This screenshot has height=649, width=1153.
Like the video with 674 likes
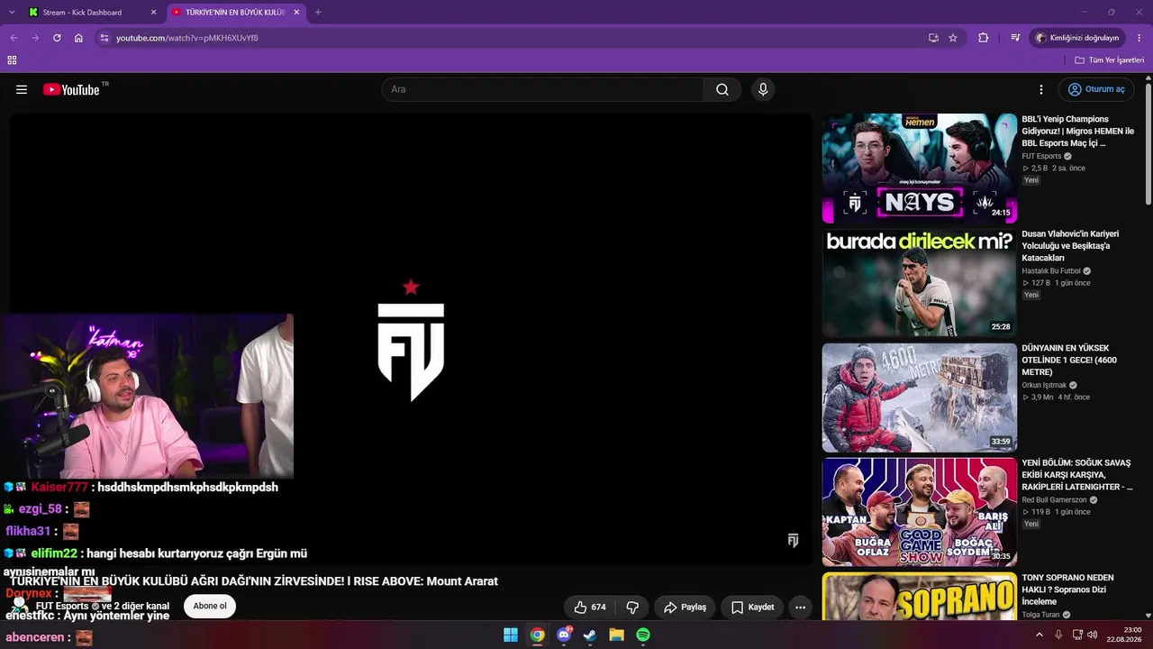pos(590,608)
